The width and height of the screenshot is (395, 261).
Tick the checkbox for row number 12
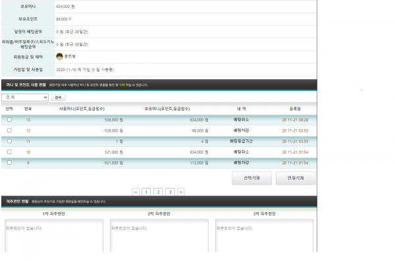[x=9, y=130]
